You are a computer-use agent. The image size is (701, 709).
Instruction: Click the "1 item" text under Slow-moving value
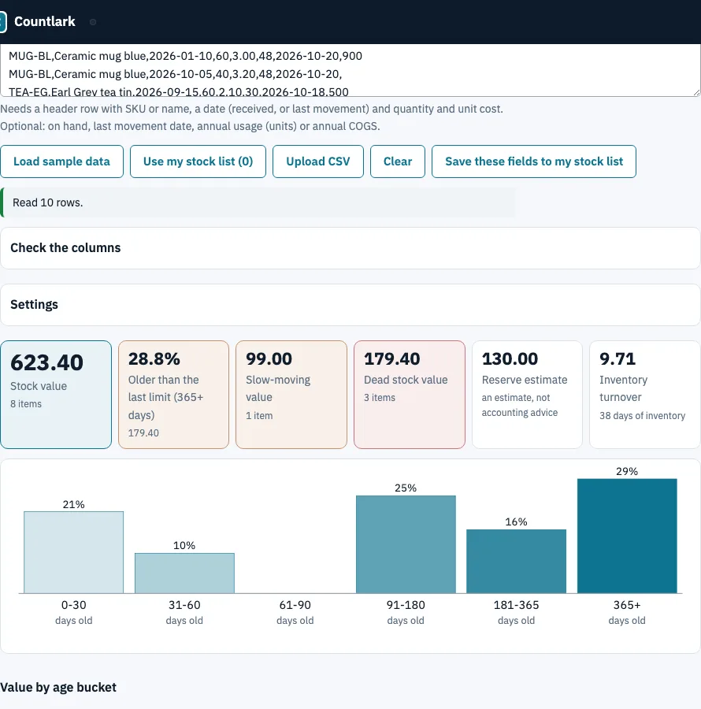[x=259, y=415]
